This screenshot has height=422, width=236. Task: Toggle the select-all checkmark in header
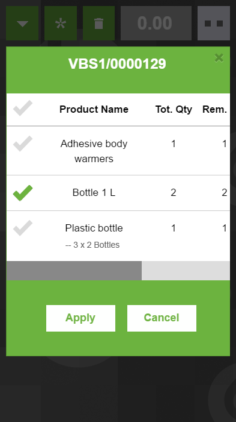tap(23, 108)
